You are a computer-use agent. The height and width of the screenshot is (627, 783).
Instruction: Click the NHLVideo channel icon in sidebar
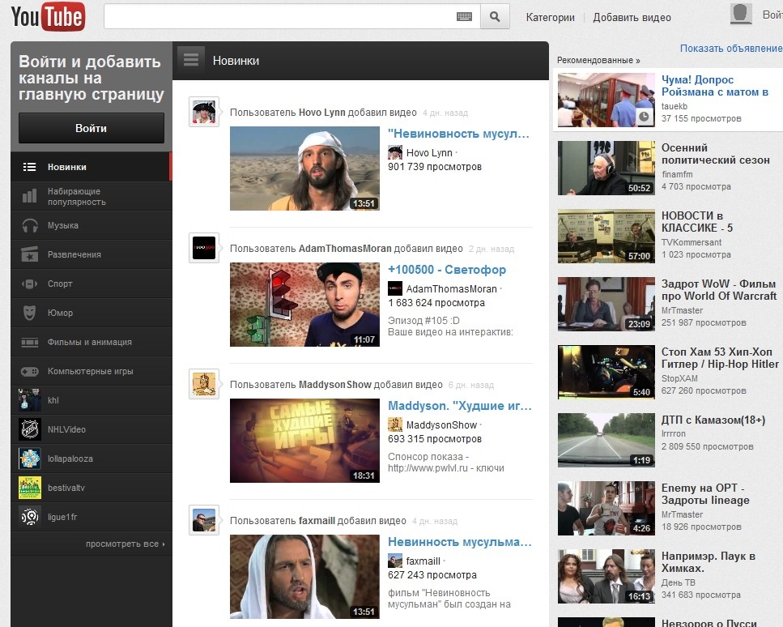tap(29, 429)
